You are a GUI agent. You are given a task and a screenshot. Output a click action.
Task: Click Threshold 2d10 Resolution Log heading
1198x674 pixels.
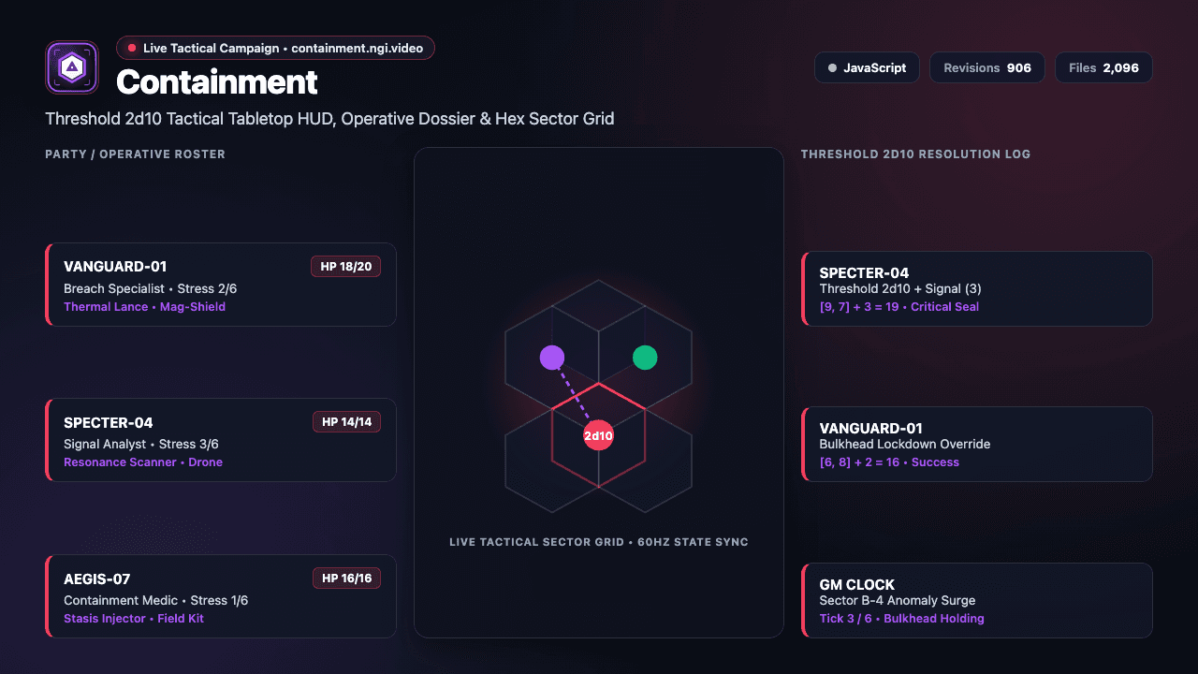click(x=915, y=154)
